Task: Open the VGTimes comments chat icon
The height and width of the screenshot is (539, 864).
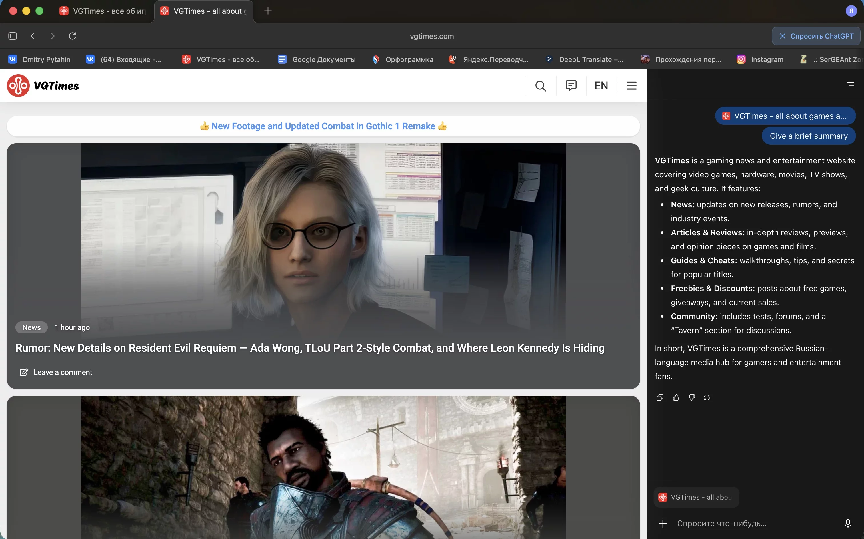Action: tap(571, 86)
